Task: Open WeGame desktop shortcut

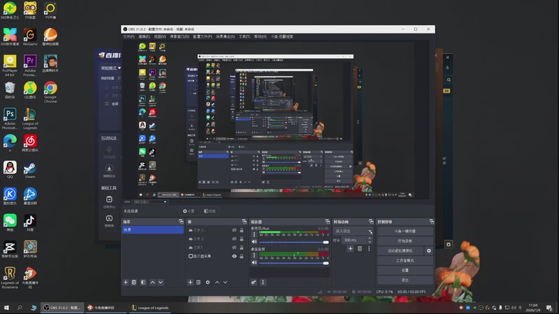Action: [x=30, y=37]
